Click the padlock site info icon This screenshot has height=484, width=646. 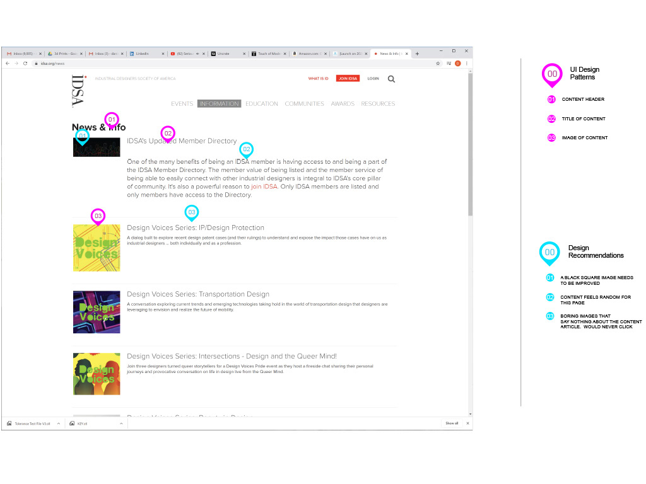(36, 64)
